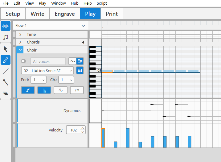Select the Eraser tool
Image resolution: width=221 pixels, height=162 pixels.
6,93
